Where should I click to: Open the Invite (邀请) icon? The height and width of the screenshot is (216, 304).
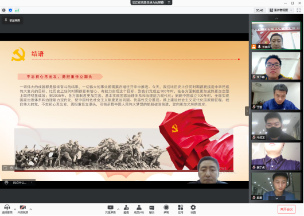click(126, 210)
